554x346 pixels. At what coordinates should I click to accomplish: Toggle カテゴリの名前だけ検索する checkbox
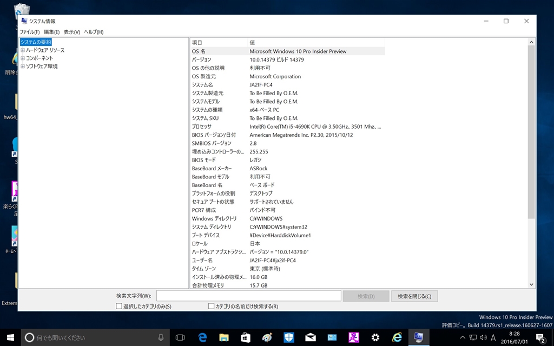(x=212, y=306)
